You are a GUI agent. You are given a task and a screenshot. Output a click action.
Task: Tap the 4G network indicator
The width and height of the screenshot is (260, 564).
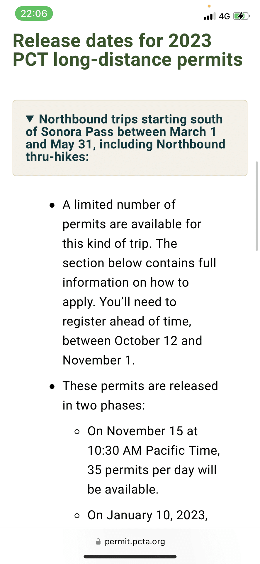click(224, 16)
